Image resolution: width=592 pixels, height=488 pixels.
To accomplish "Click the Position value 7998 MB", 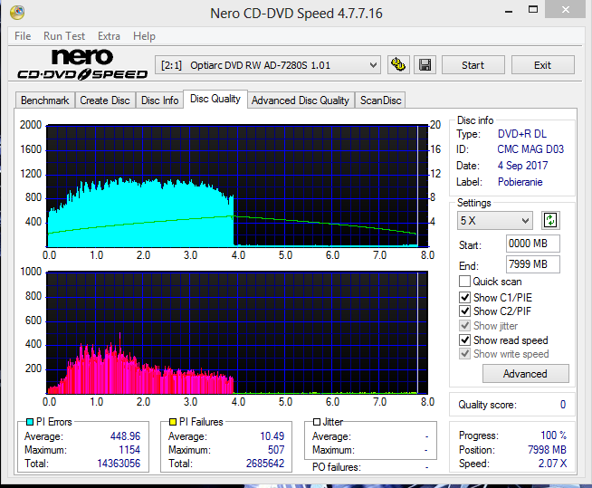I will (547, 450).
